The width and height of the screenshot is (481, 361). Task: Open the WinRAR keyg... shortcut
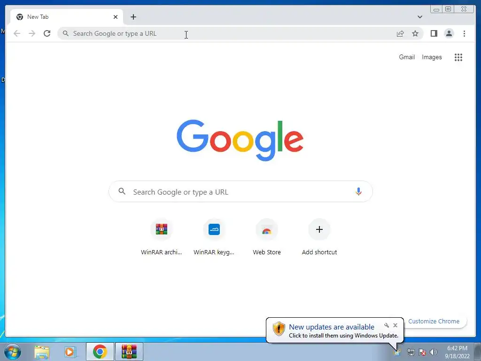(214, 237)
